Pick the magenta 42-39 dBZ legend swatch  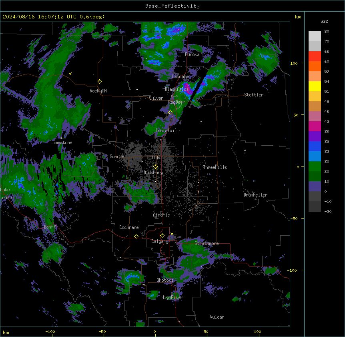click(315, 126)
